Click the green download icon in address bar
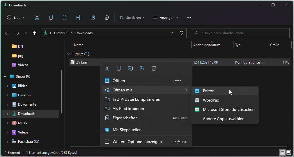The width and height of the screenshot is (294, 157). [x=46, y=33]
